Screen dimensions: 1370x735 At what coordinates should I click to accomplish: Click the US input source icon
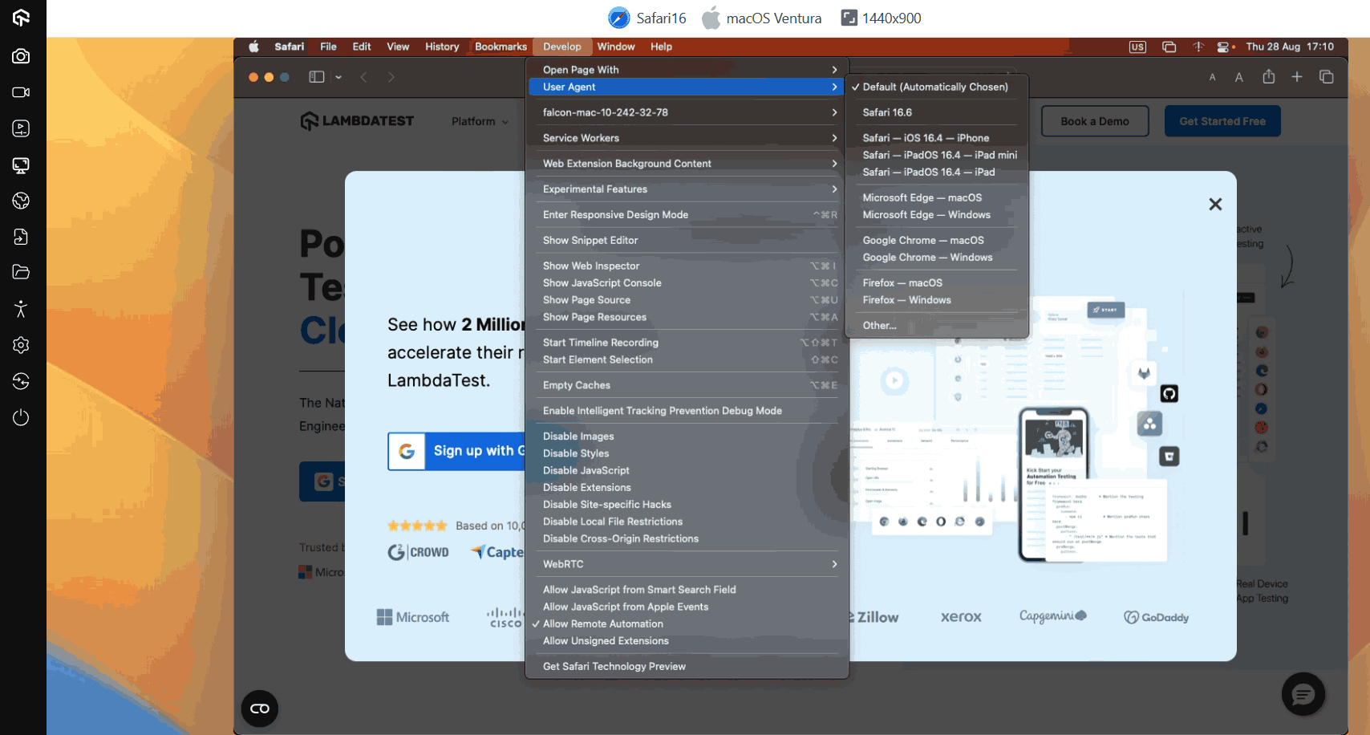pyautogui.click(x=1137, y=47)
